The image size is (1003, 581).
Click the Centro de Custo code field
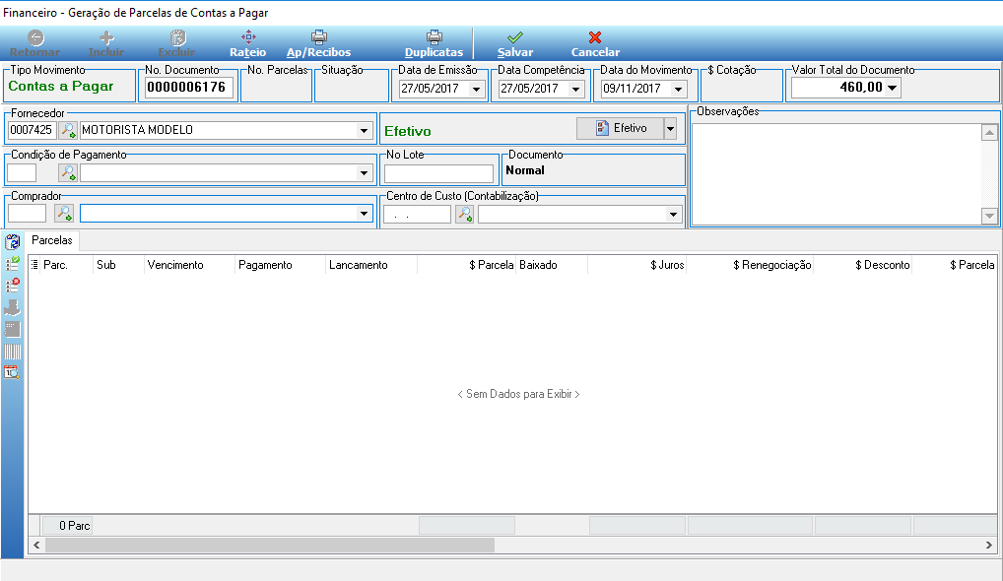[417, 215]
